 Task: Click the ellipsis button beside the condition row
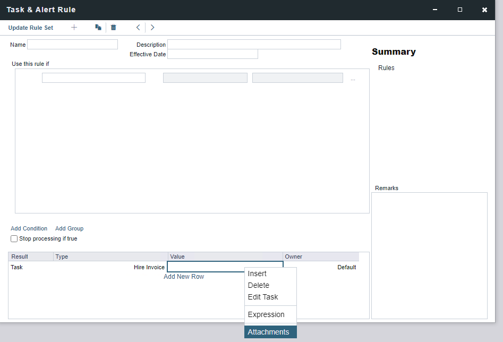point(353,79)
